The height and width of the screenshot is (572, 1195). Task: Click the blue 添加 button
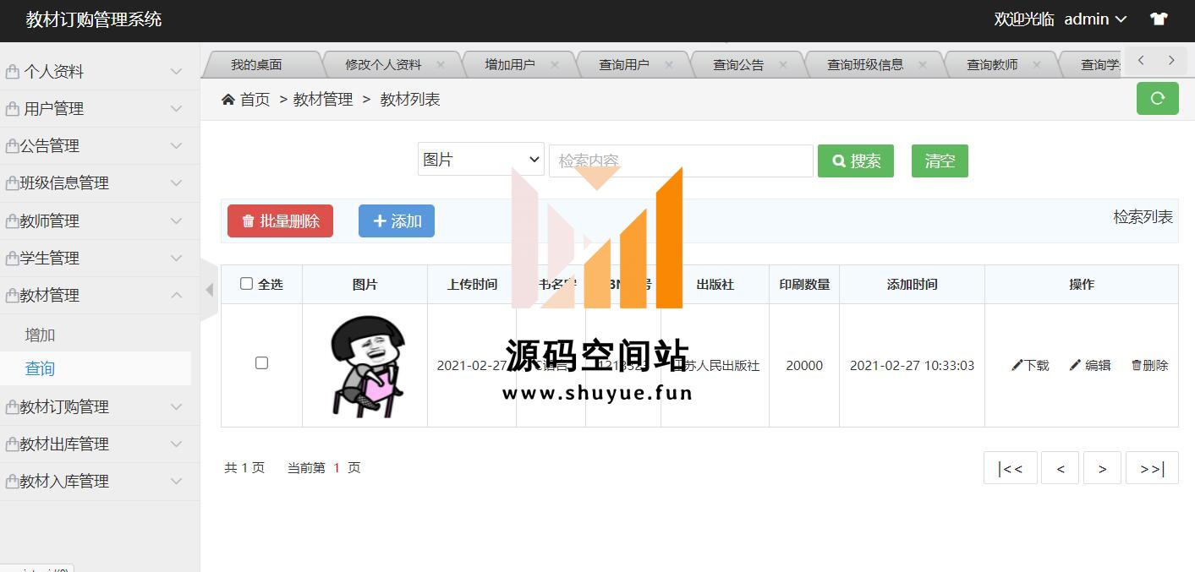pos(396,221)
